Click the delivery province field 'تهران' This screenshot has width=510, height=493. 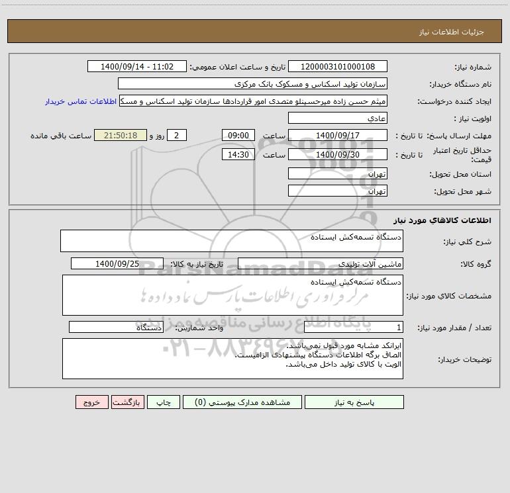[x=338, y=173]
